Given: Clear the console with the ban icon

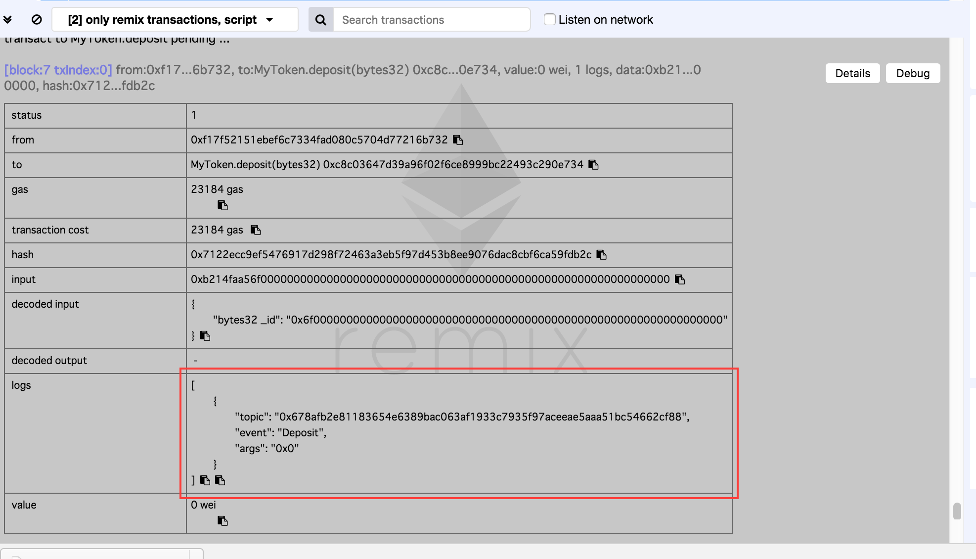Looking at the screenshot, I should click(37, 20).
